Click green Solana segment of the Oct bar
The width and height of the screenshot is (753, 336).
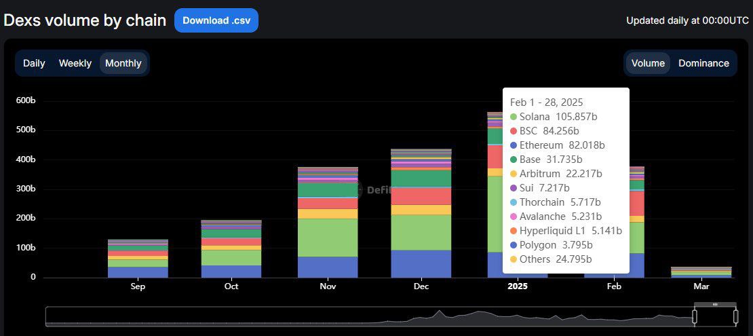[x=231, y=257]
